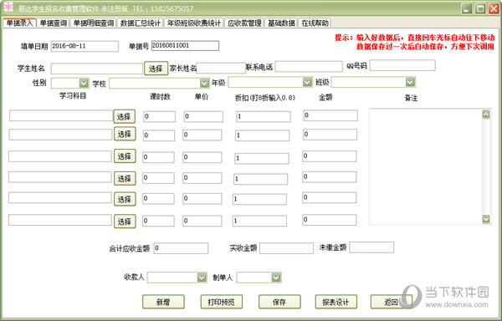Click the 新增 button

(163, 302)
